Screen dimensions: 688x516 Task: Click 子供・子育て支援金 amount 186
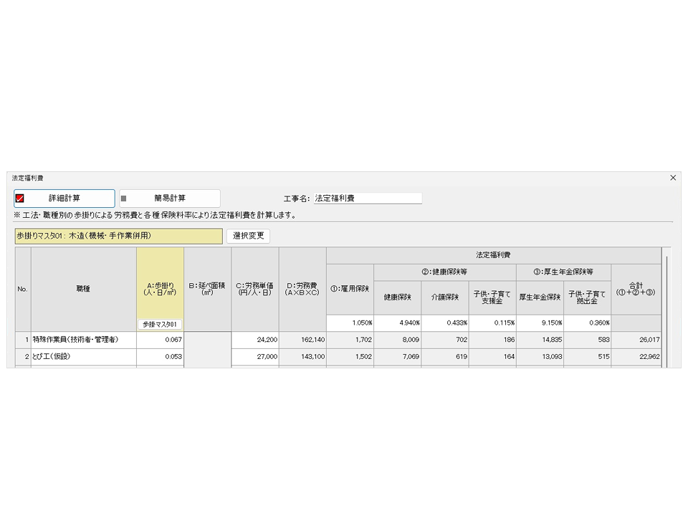(492, 340)
